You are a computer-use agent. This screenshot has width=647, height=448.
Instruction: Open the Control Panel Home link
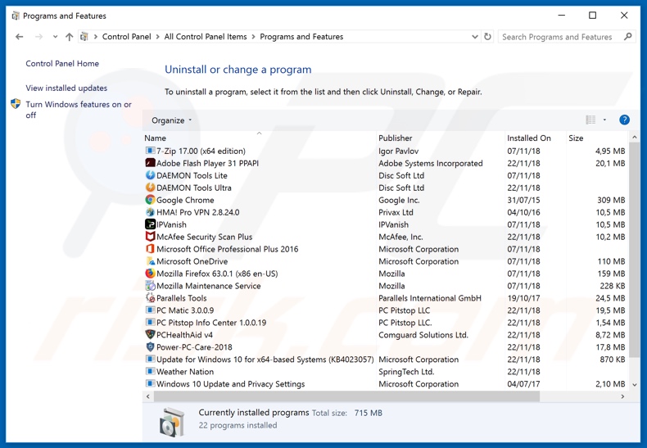62,64
